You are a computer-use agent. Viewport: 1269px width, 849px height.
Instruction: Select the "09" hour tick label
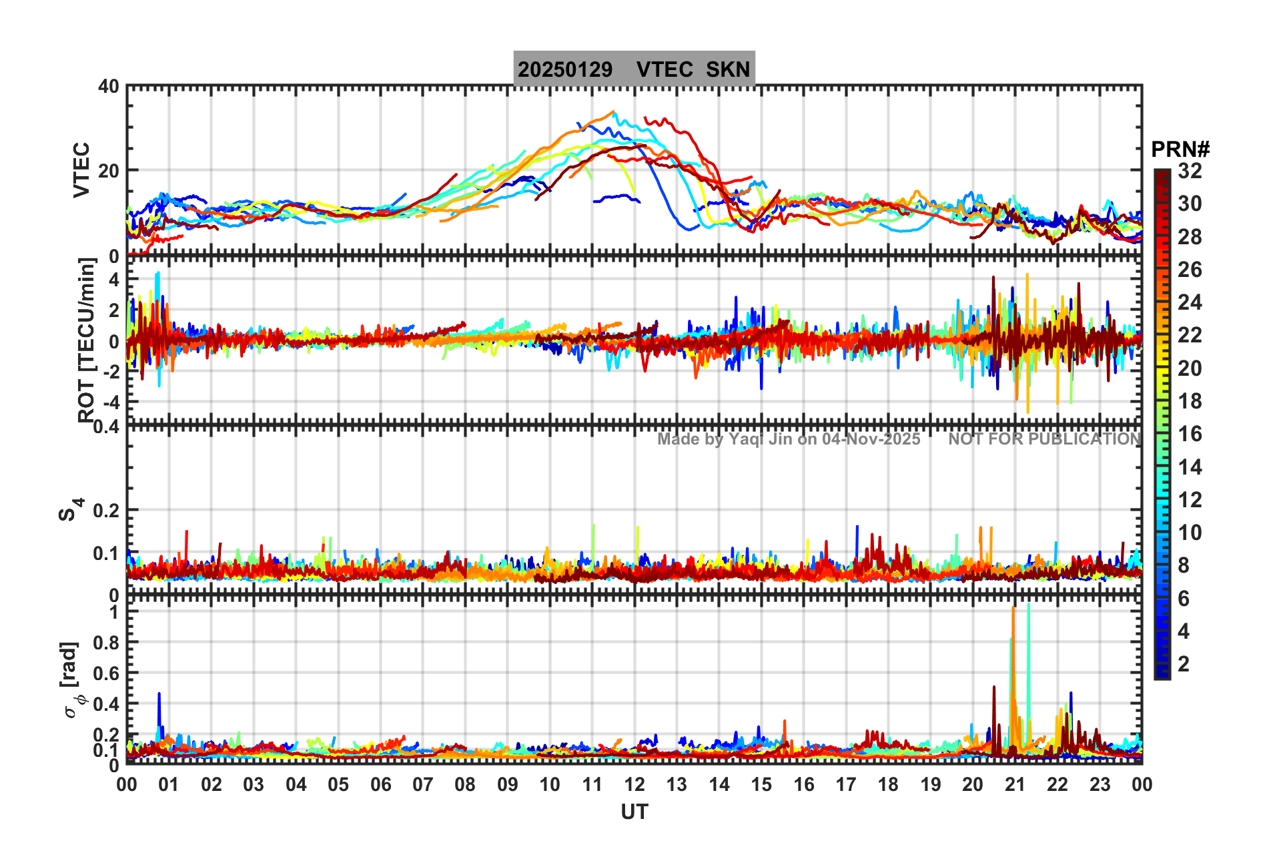[x=507, y=784]
